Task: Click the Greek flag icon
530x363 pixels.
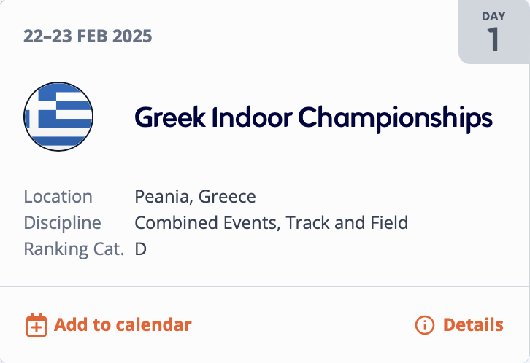Action: [x=58, y=117]
